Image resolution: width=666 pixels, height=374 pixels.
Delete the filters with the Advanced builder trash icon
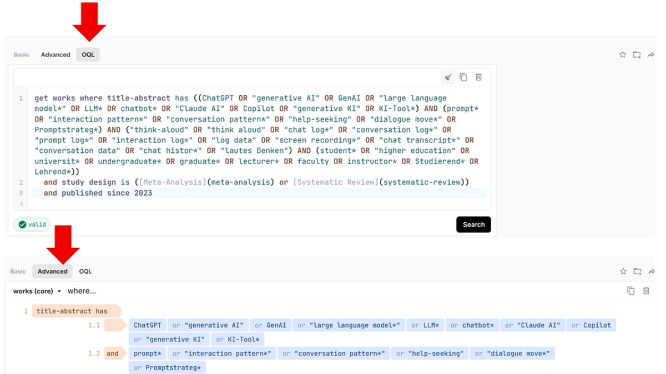(x=646, y=291)
